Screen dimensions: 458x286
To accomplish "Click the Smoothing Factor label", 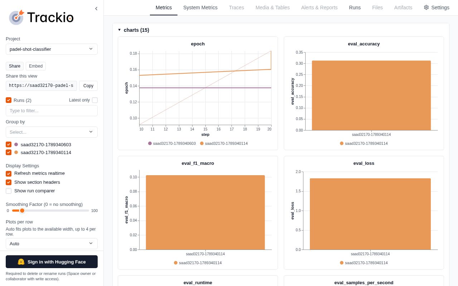I will click(44, 204).
